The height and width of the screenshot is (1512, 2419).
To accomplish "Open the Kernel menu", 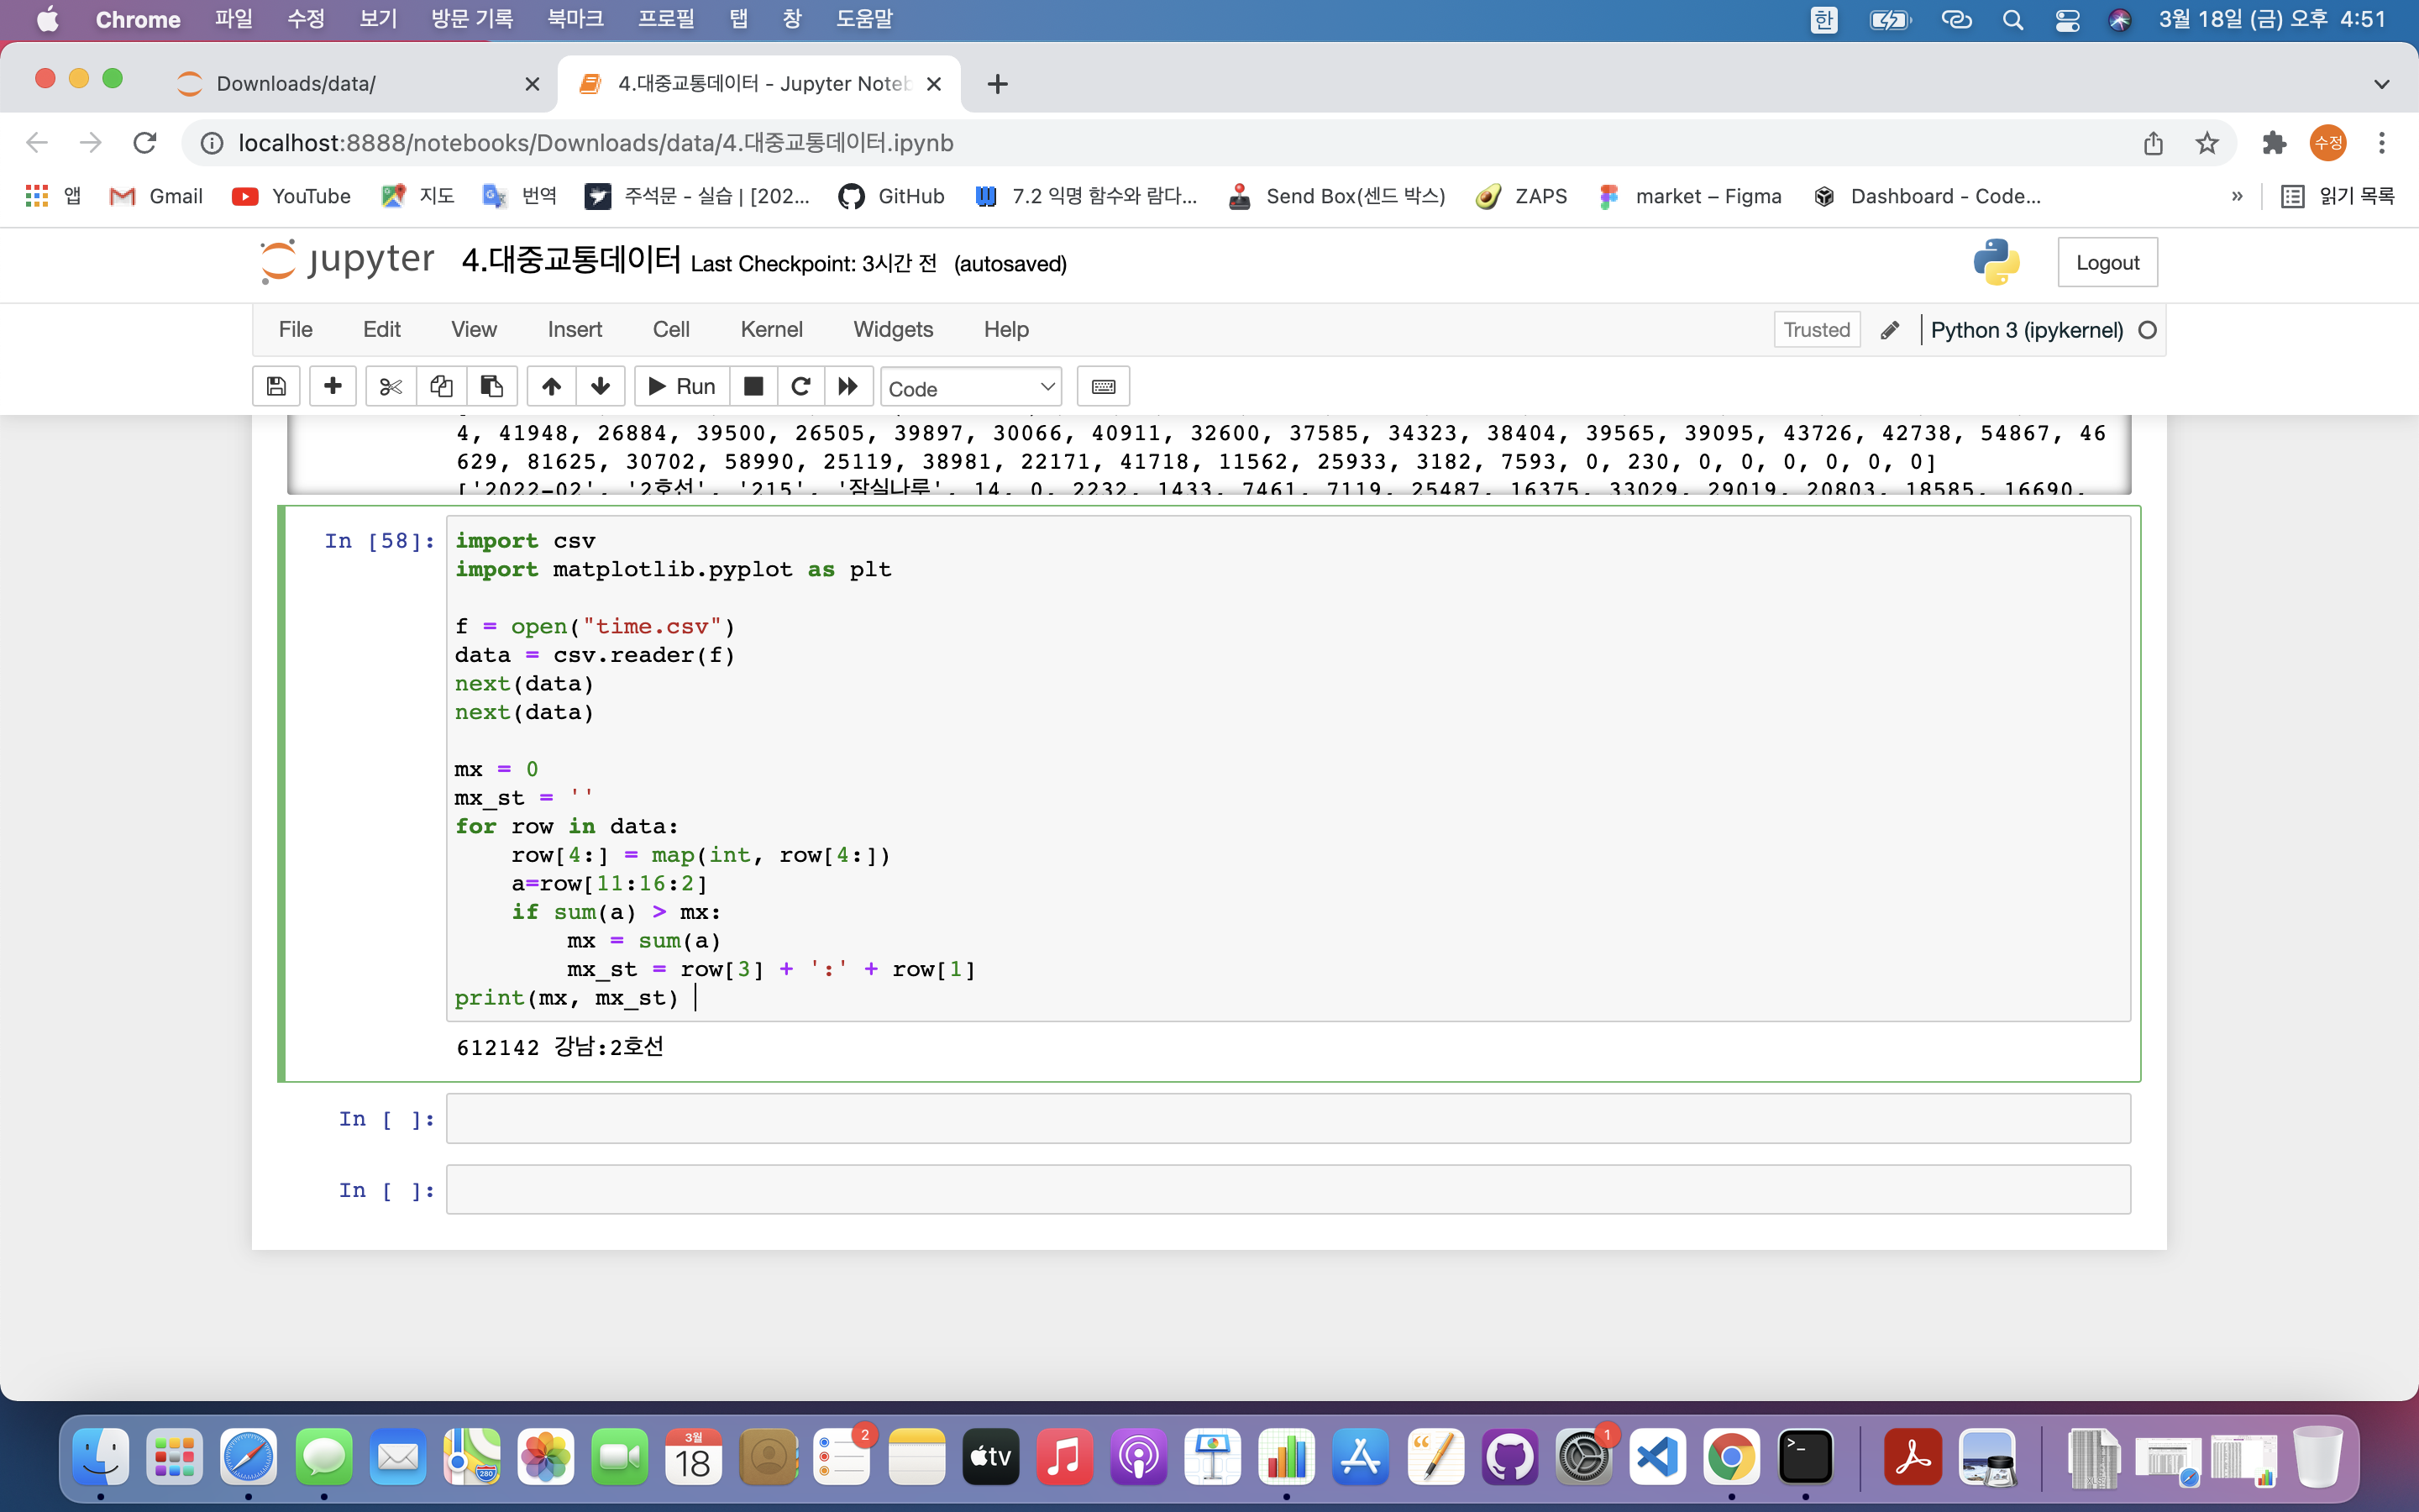I will coord(771,329).
